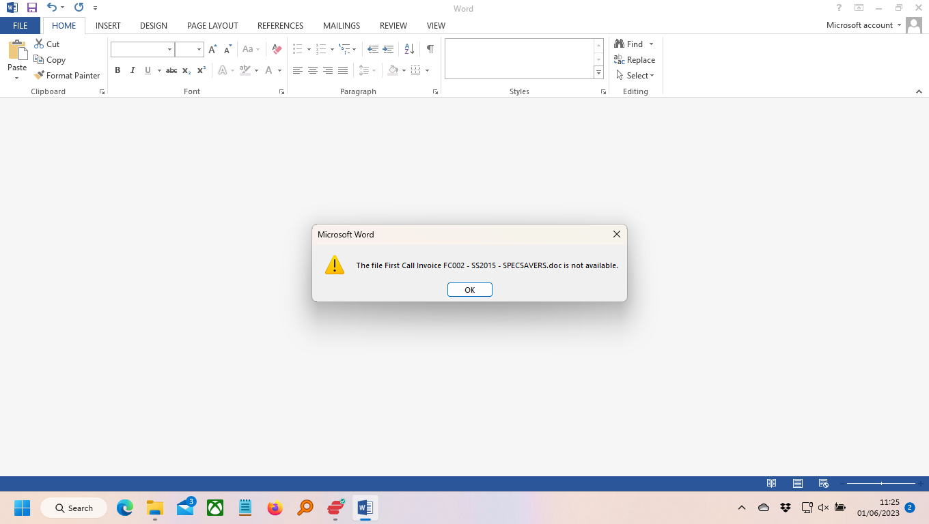
Task: Click the Text Effects icon
Action: pos(222,70)
